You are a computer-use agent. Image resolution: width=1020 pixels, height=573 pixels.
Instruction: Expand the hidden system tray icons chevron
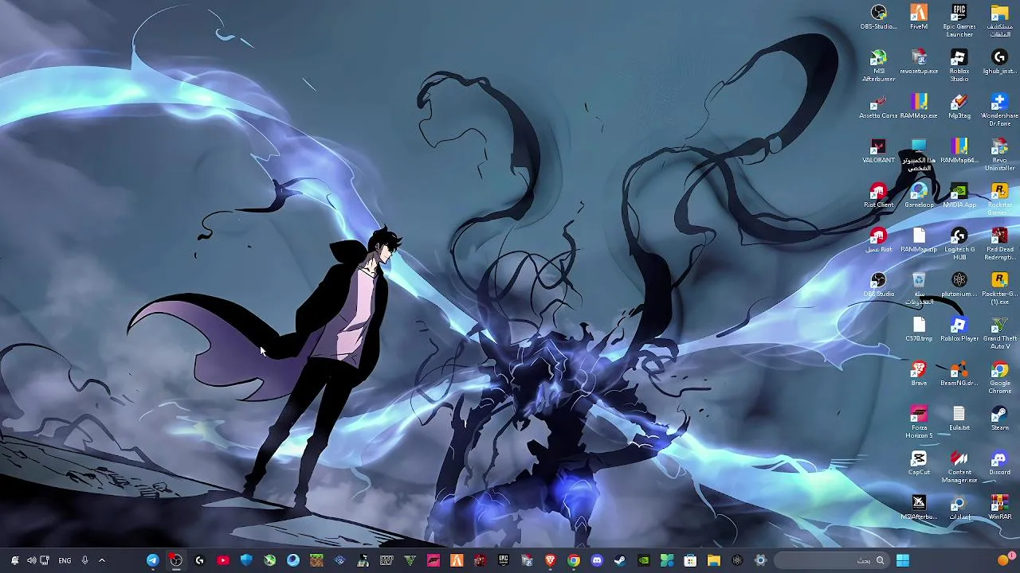click(101, 560)
